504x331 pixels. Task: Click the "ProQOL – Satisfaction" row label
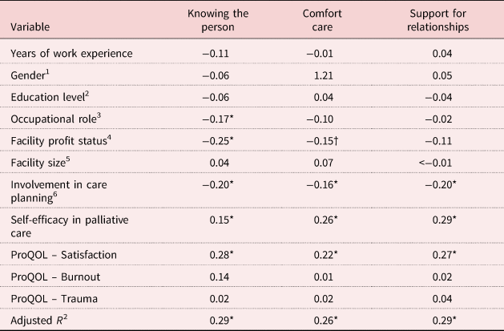[x=64, y=254]
